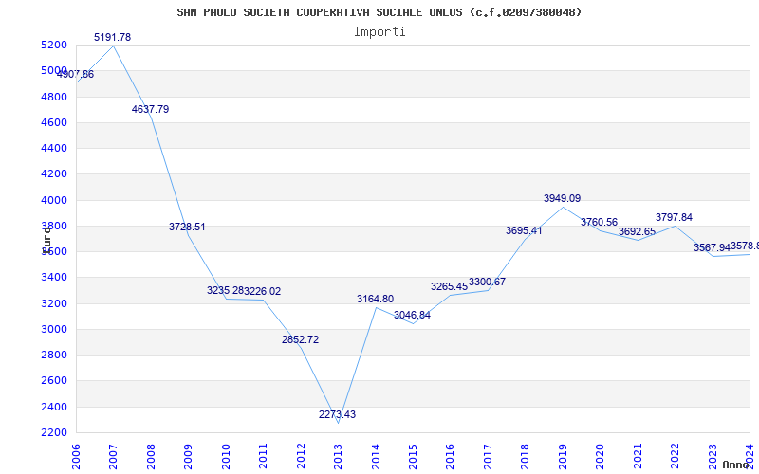Screen dimensions: 759x474
Task: Click the y-axis tick 3000
Action: (x=54, y=329)
